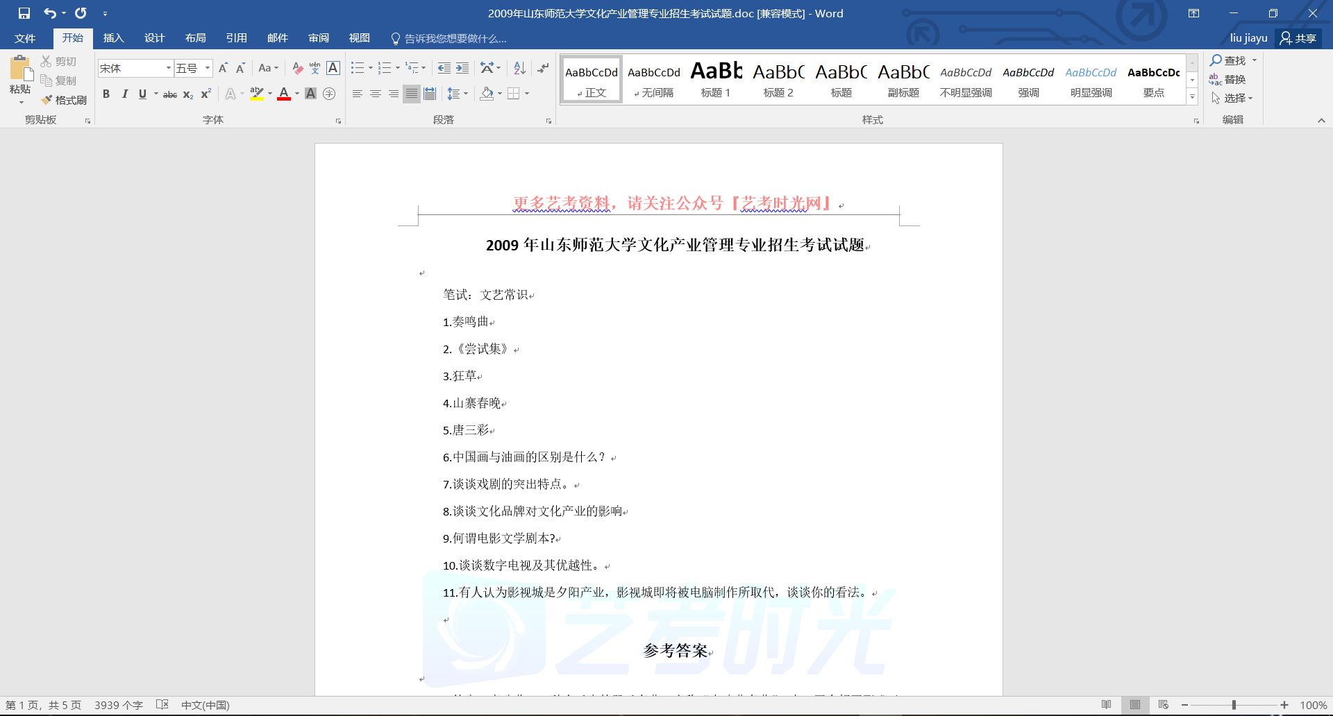Toggle bold formatting

pyautogui.click(x=106, y=94)
